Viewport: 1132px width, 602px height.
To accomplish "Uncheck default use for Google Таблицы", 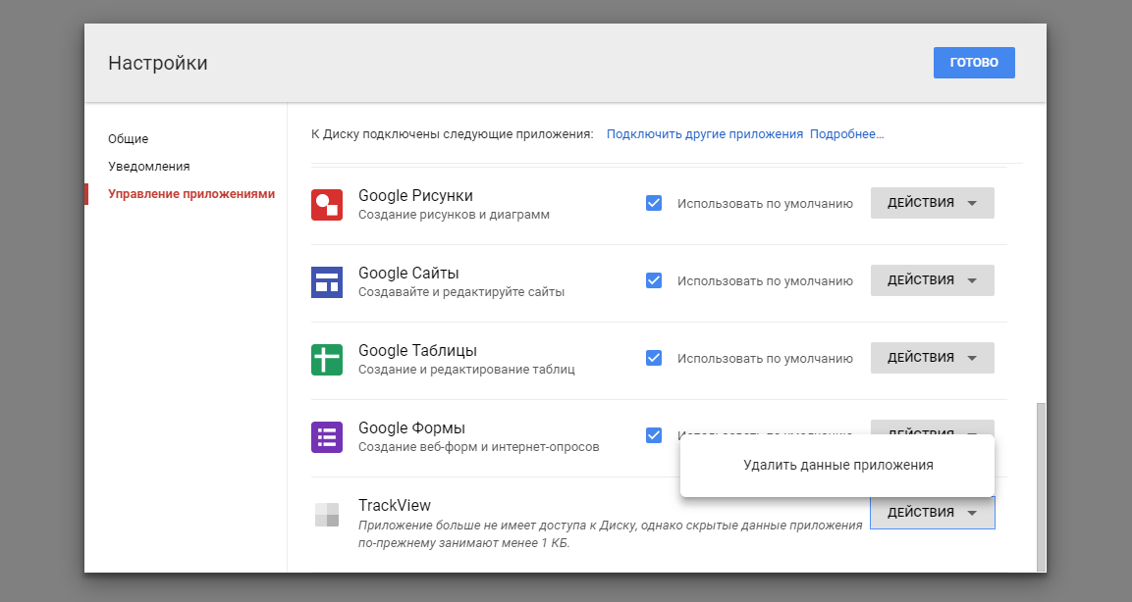I will point(653,358).
